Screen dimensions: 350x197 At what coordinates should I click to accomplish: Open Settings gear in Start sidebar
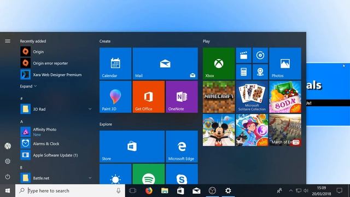[8, 161]
